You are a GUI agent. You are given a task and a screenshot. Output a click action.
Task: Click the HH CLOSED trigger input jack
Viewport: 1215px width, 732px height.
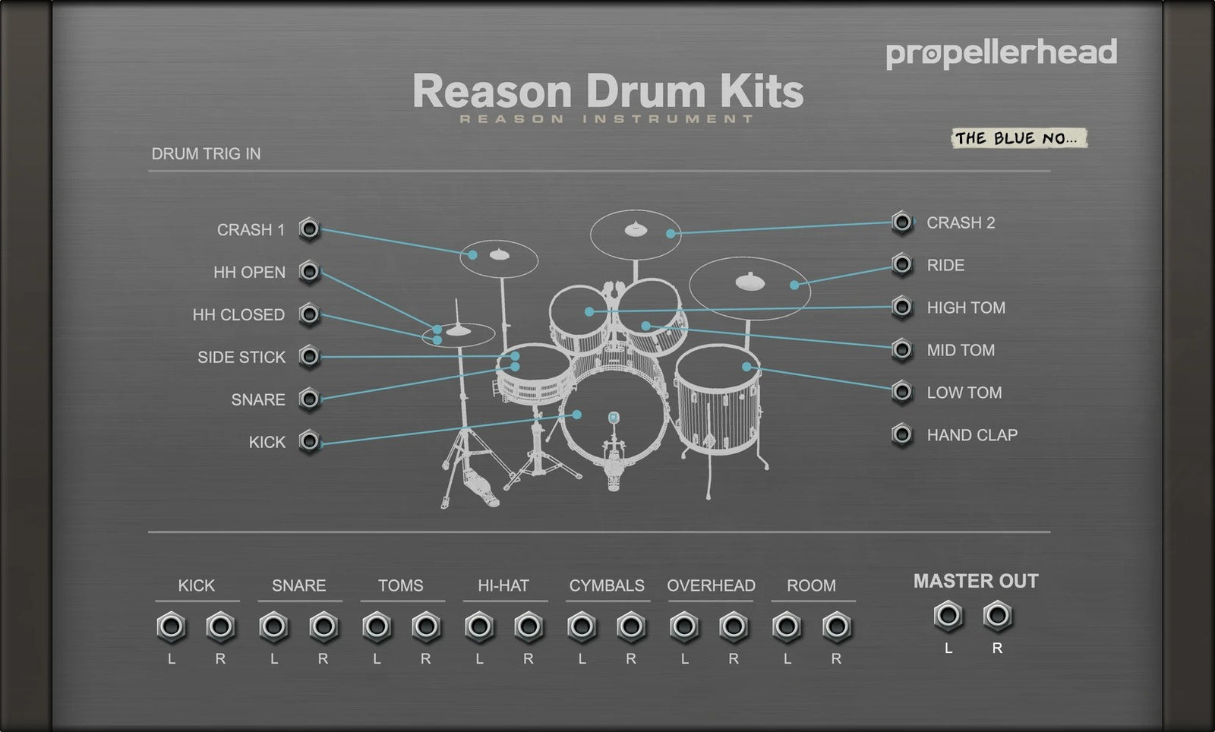tap(309, 314)
